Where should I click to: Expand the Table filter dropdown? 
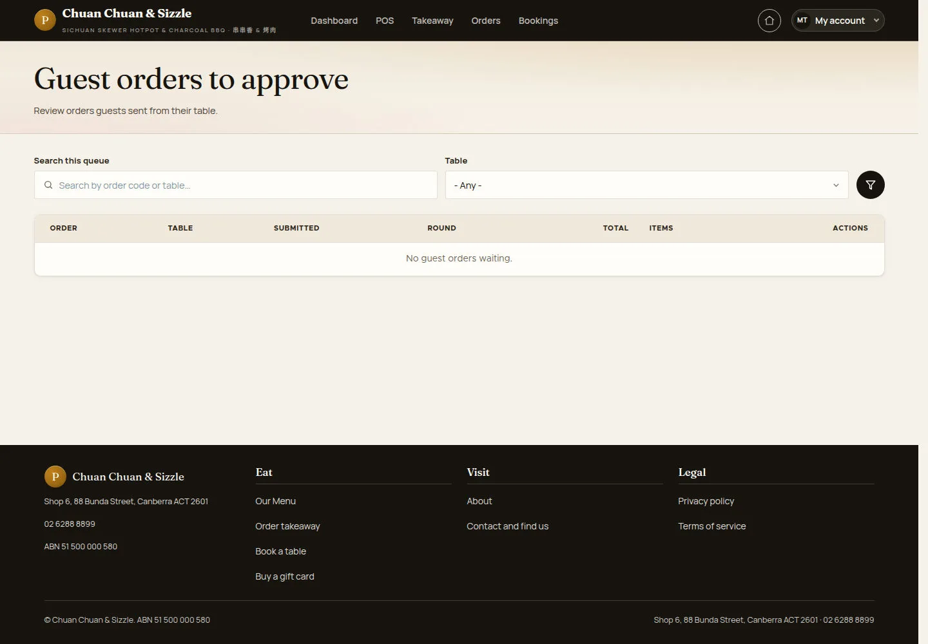coord(646,185)
